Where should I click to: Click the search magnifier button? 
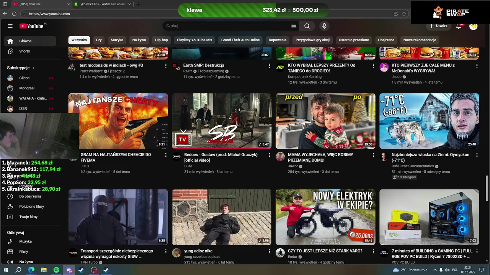(307, 26)
